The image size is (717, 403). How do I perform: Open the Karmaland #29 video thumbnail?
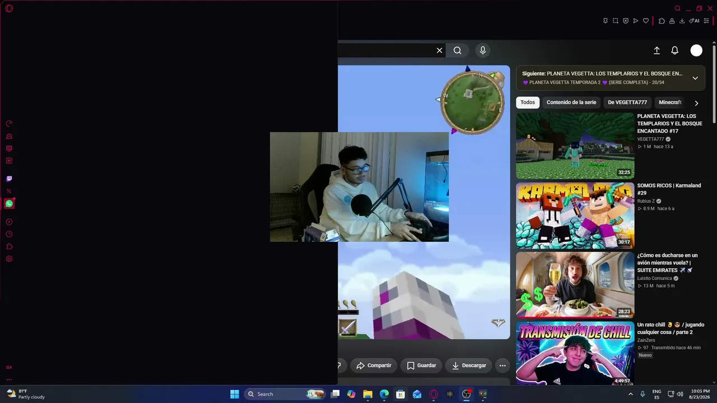(575, 215)
